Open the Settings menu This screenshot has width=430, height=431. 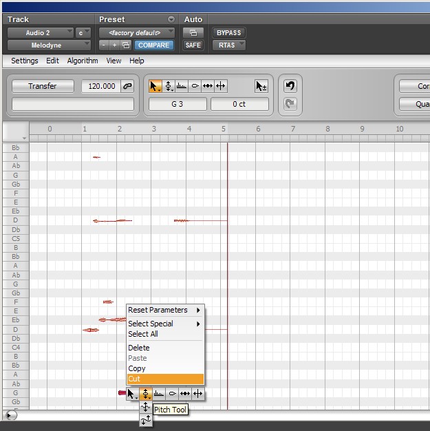pos(25,61)
